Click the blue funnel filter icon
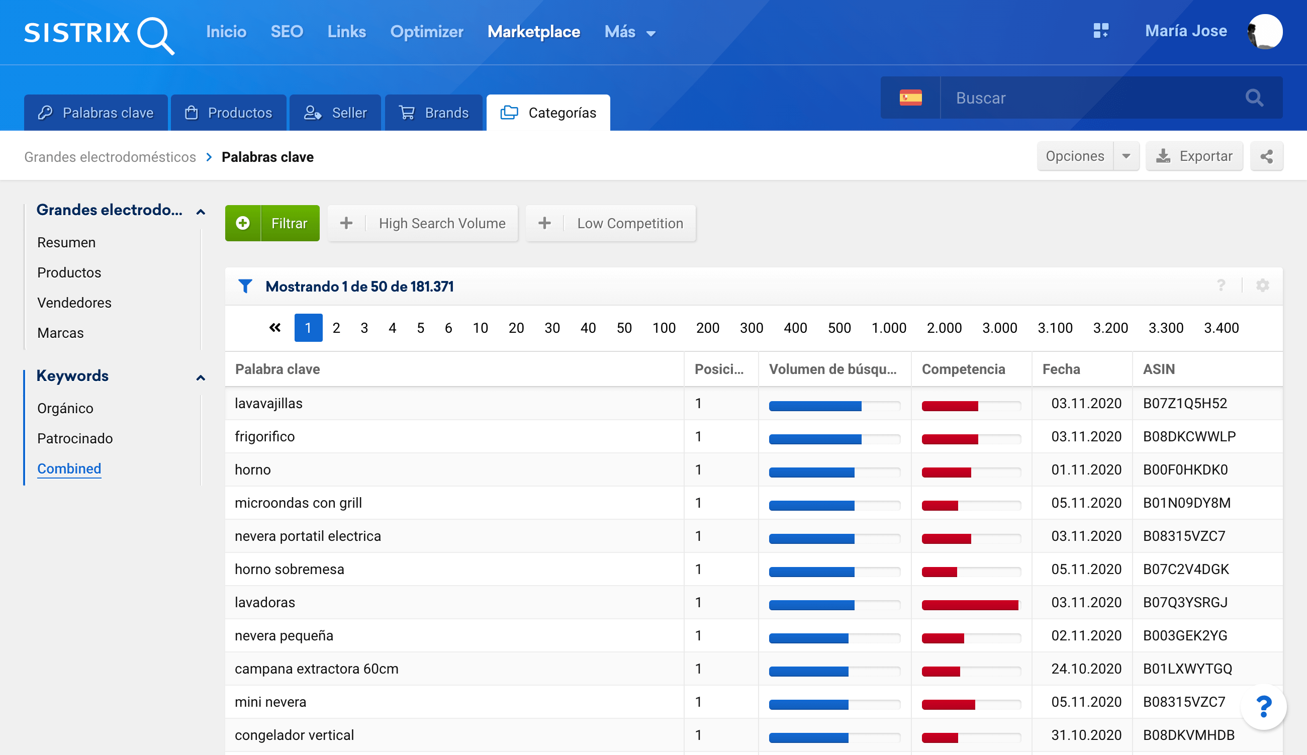 tap(245, 286)
